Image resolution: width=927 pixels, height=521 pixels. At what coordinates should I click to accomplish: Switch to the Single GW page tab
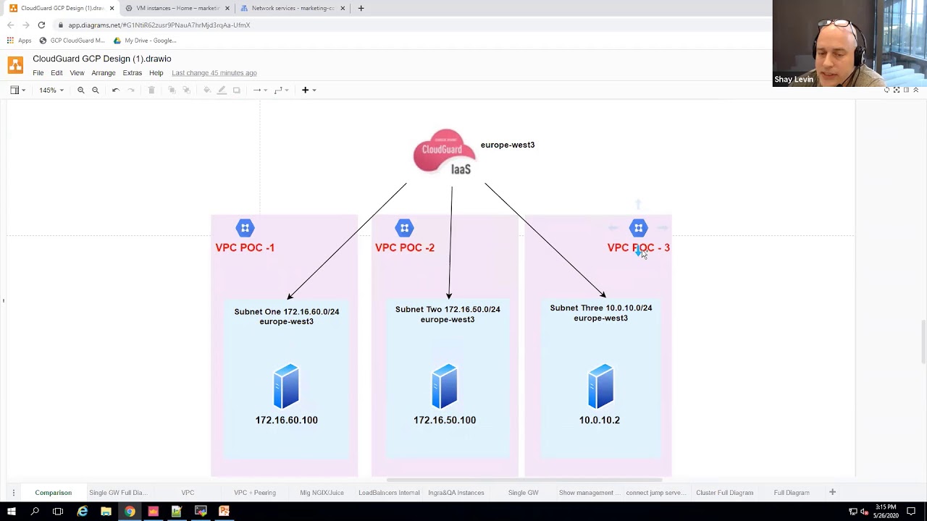pos(524,493)
